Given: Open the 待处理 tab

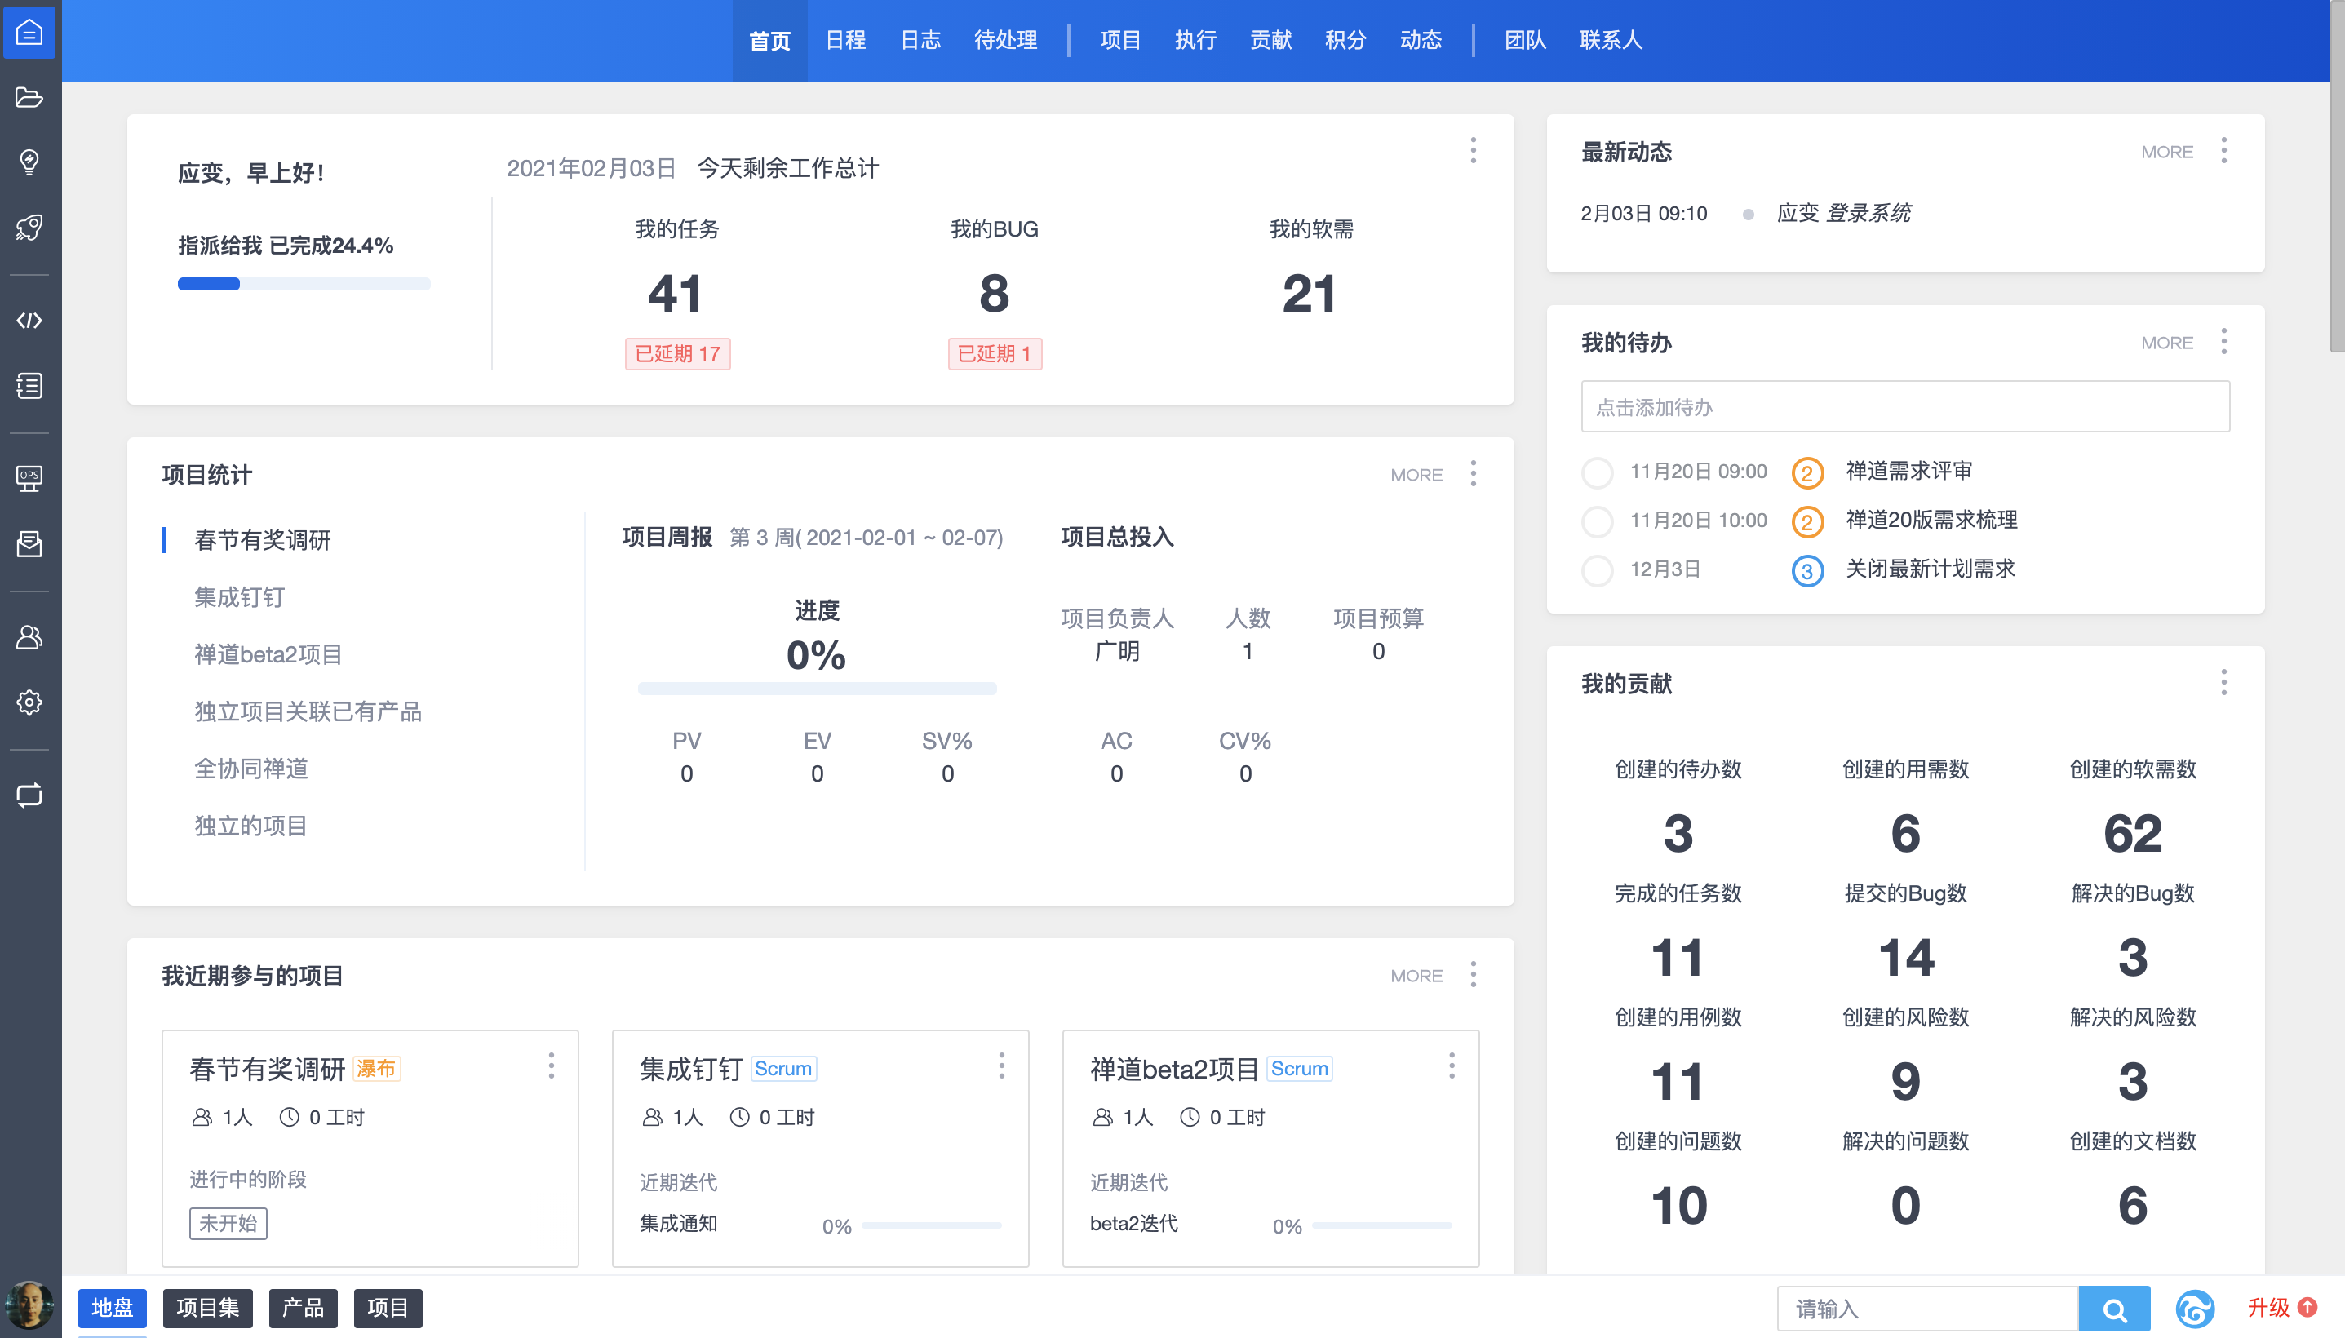Looking at the screenshot, I should (x=1005, y=41).
